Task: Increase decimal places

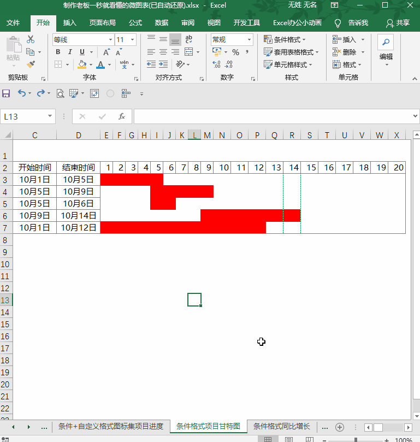Action: click(216, 64)
